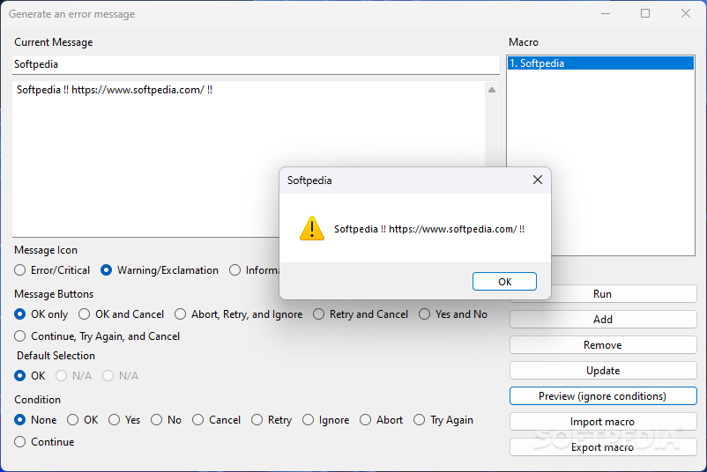
Task: Click the message body scrollbar up arrow
Action: click(x=492, y=90)
